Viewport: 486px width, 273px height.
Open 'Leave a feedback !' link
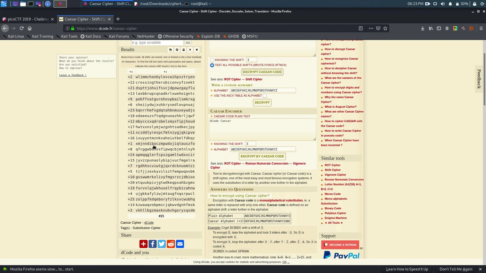tap(73, 75)
